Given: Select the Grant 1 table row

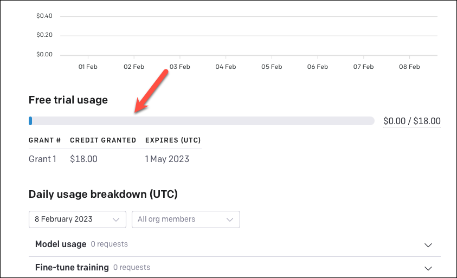Looking at the screenshot, I should [115, 159].
